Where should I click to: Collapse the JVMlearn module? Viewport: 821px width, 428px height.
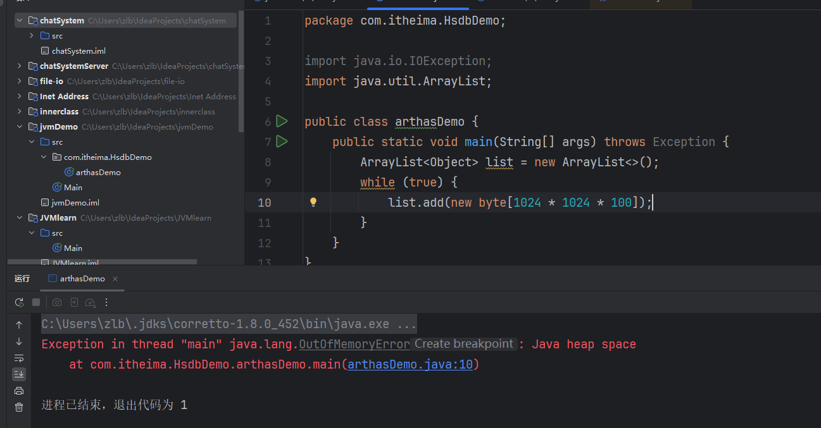click(x=20, y=218)
